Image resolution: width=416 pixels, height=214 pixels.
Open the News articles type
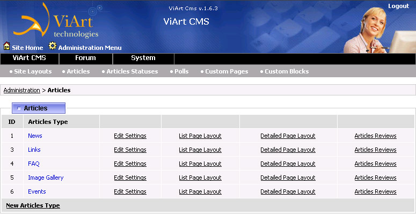pyautogui.click(x=35, y=136)
